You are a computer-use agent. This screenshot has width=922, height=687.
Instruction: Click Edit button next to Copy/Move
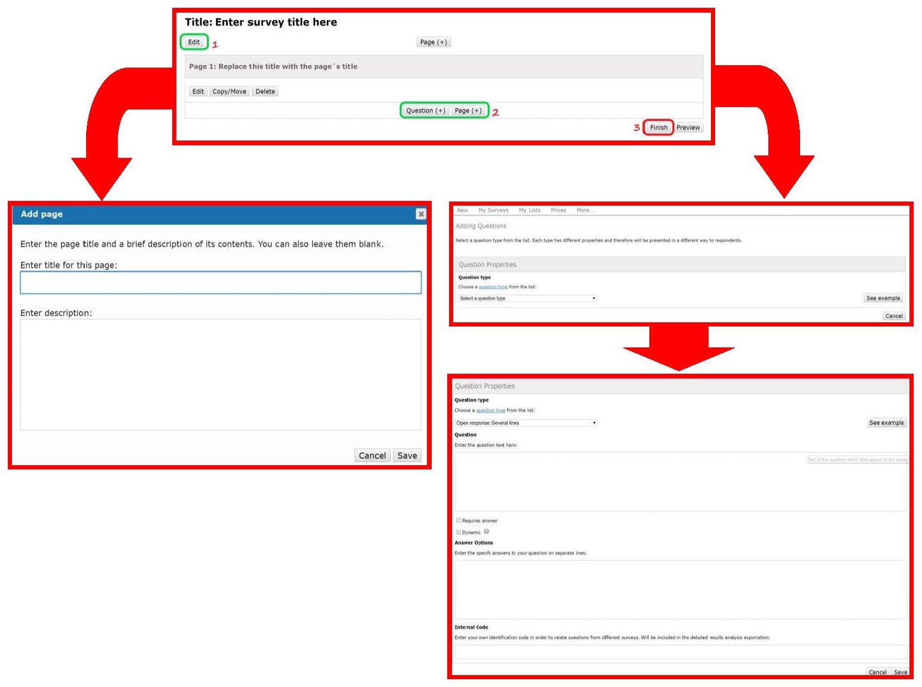point(198,91)
